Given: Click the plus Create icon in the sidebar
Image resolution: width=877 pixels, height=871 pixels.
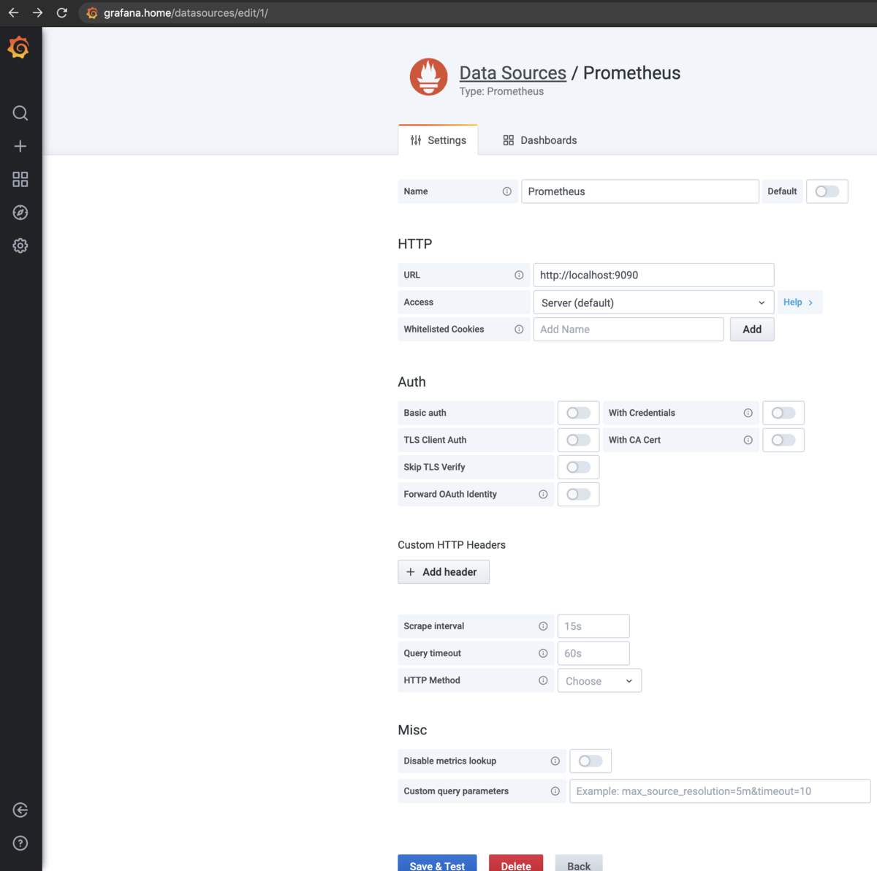Looking at the screenshot, I should [x=20, y=146].
